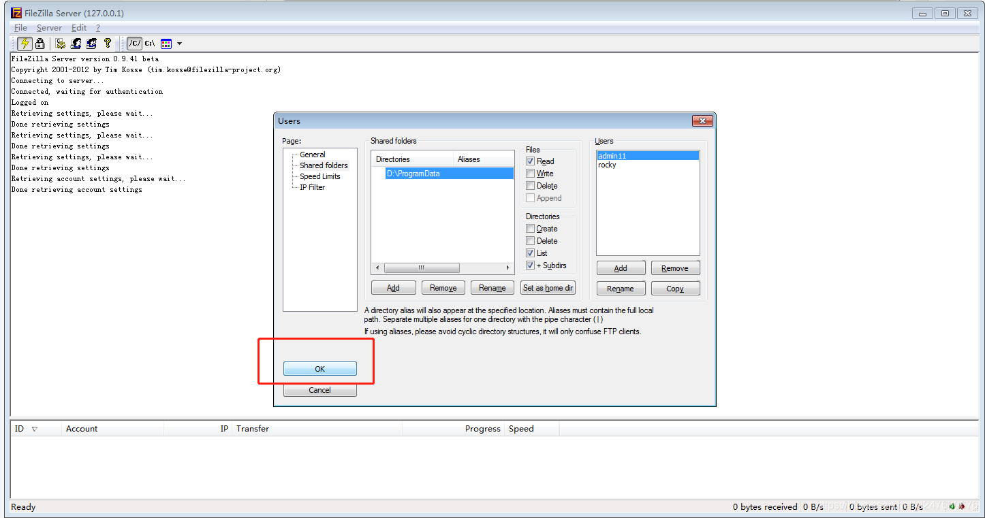Open the File menu

[x=20, y=28]
